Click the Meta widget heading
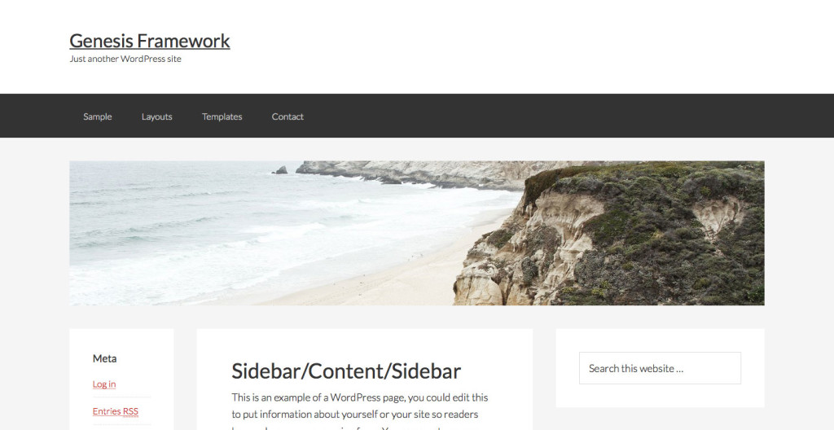 pyautogui.click(x=105, y=358)
